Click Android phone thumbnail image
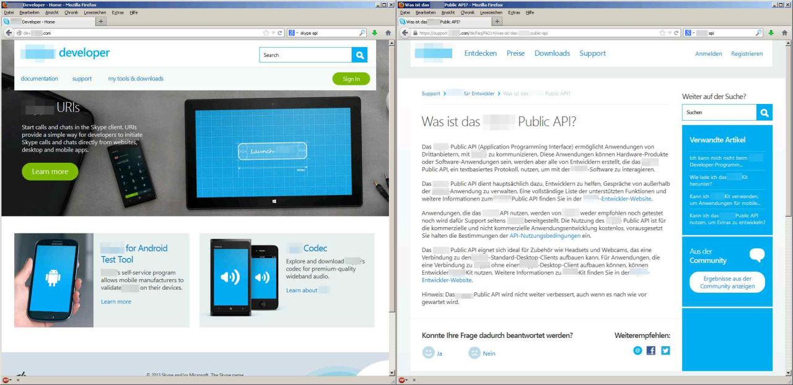793x385 pixels. click(54, 280)
